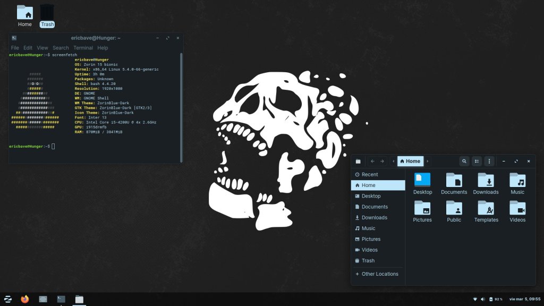
Task: Open the file manager's three-dot options menu
Action: pyautogui.click(x=489, y=161)
